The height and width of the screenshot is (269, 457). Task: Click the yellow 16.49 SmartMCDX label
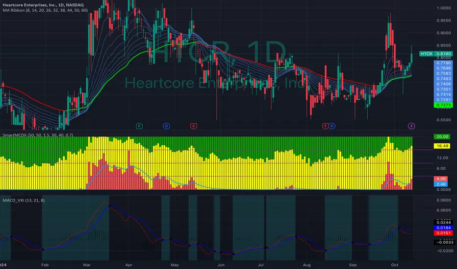click(442, 146)
